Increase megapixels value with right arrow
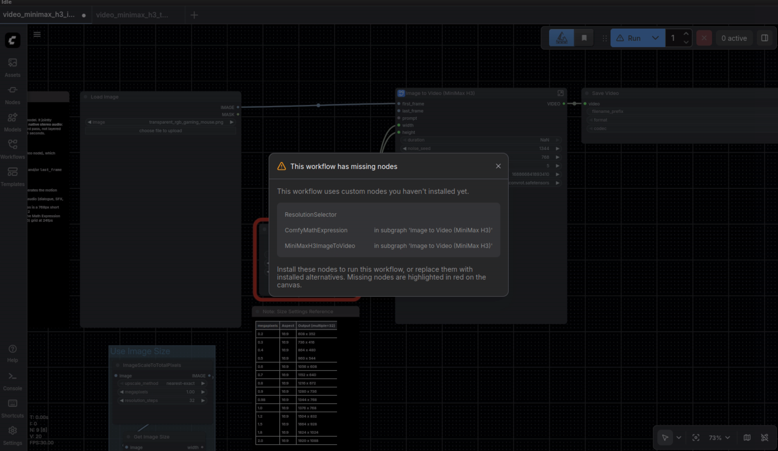This screenshot has width=778, height=451. click(x=203, y=392)
